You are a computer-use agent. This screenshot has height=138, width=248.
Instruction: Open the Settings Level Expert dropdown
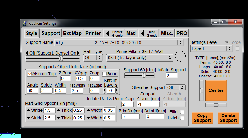click(x=212, y=48)
